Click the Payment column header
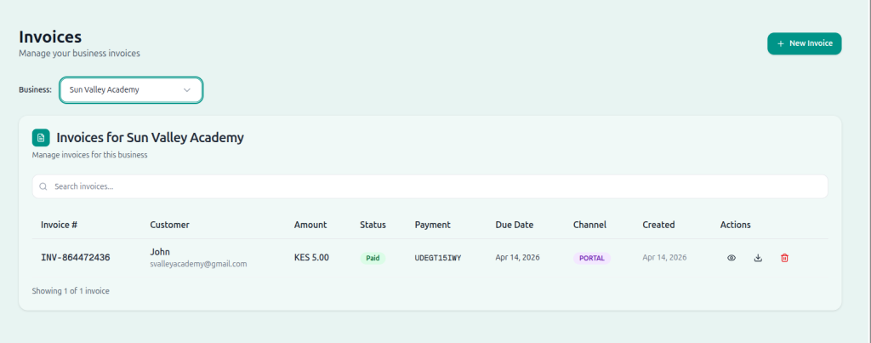The width and height of the screenshot is (871, 343). pyautogui.click(x=432, y=226)
